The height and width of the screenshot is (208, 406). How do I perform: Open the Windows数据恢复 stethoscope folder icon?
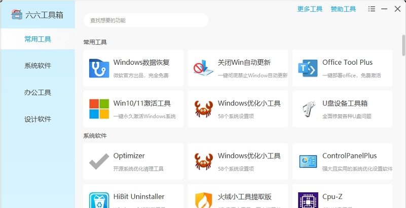click(99, 68)
